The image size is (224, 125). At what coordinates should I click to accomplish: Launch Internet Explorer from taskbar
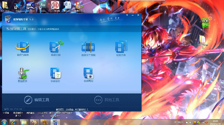[14, 122]
